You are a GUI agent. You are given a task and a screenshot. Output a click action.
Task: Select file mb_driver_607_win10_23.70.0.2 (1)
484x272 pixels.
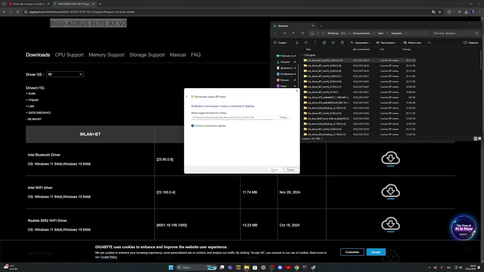[x=359, y=87]
